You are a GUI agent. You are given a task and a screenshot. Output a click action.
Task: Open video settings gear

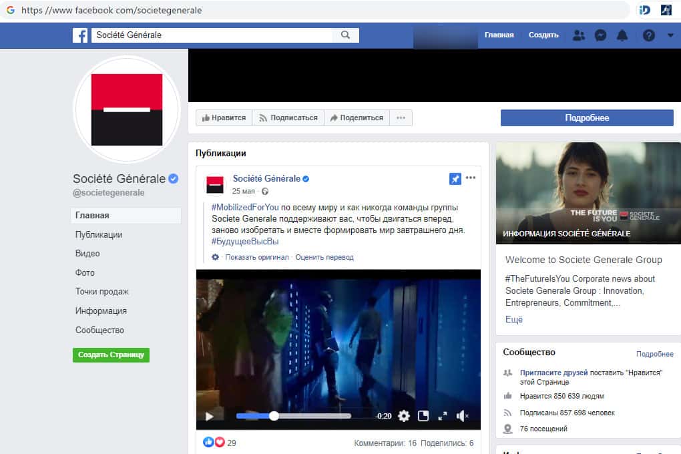[403, 416]
